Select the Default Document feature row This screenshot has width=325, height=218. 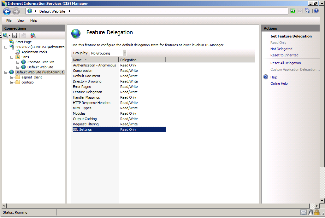(119, 76)
